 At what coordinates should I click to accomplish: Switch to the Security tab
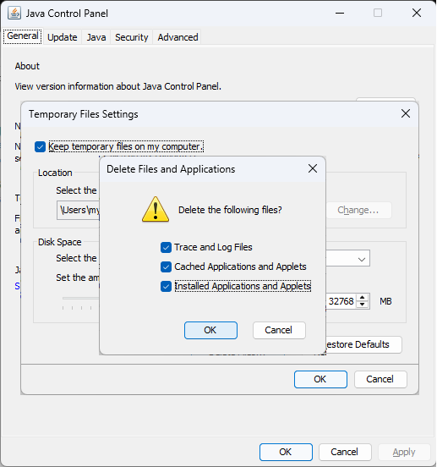tap(132, 37)
